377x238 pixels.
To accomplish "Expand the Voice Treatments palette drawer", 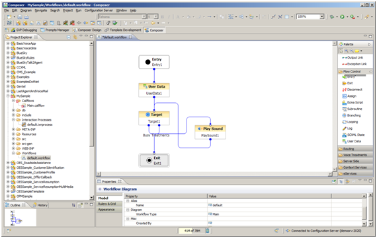I will point(355,155).
